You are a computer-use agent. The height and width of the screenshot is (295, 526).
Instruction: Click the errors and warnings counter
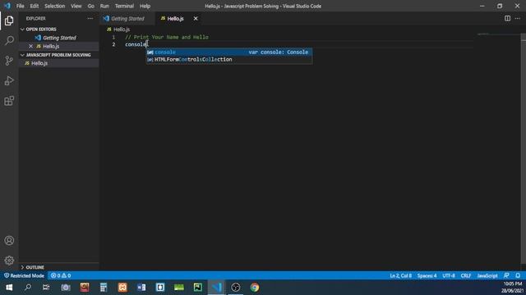(61, 275)
